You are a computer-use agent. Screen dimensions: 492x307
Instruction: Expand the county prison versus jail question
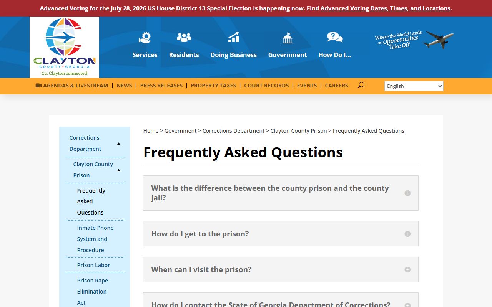(x=281, y=193)
